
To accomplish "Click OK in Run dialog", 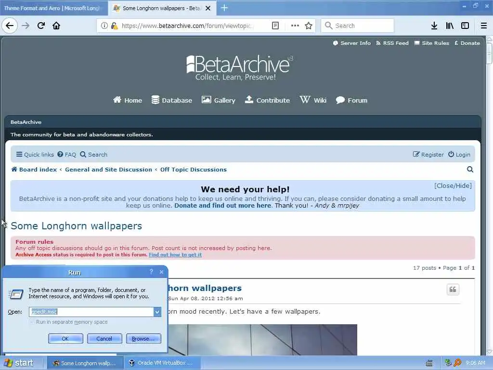I will point(65,339).
